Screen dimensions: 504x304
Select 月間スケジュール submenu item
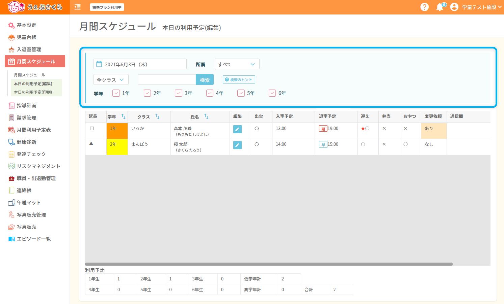tap(29, 75)
